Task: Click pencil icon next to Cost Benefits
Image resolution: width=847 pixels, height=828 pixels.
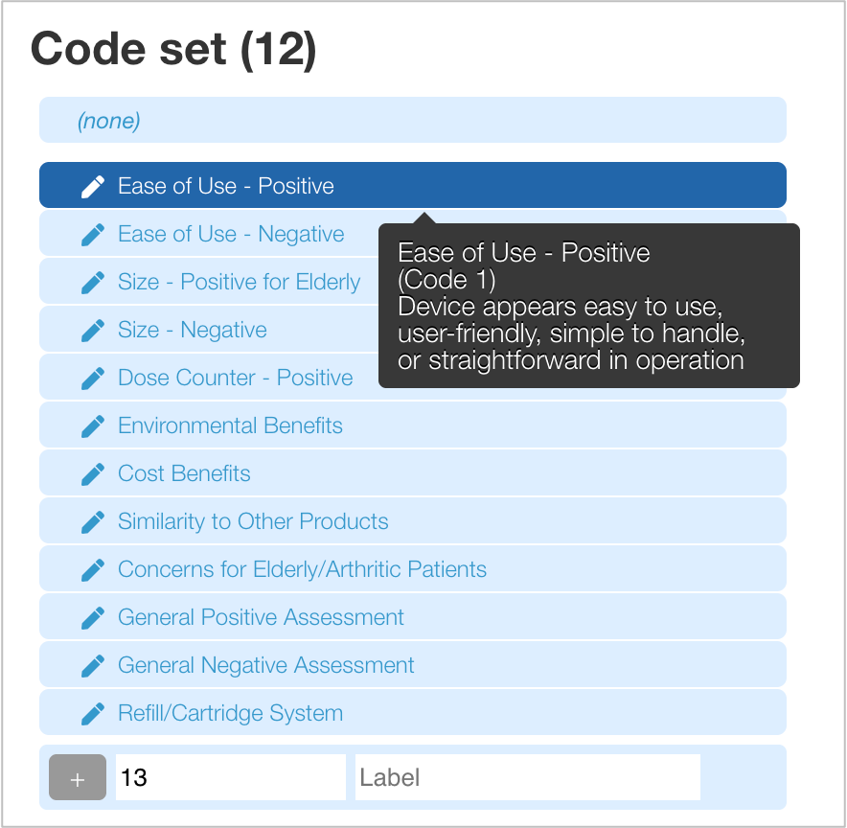Action: point(92,474)
